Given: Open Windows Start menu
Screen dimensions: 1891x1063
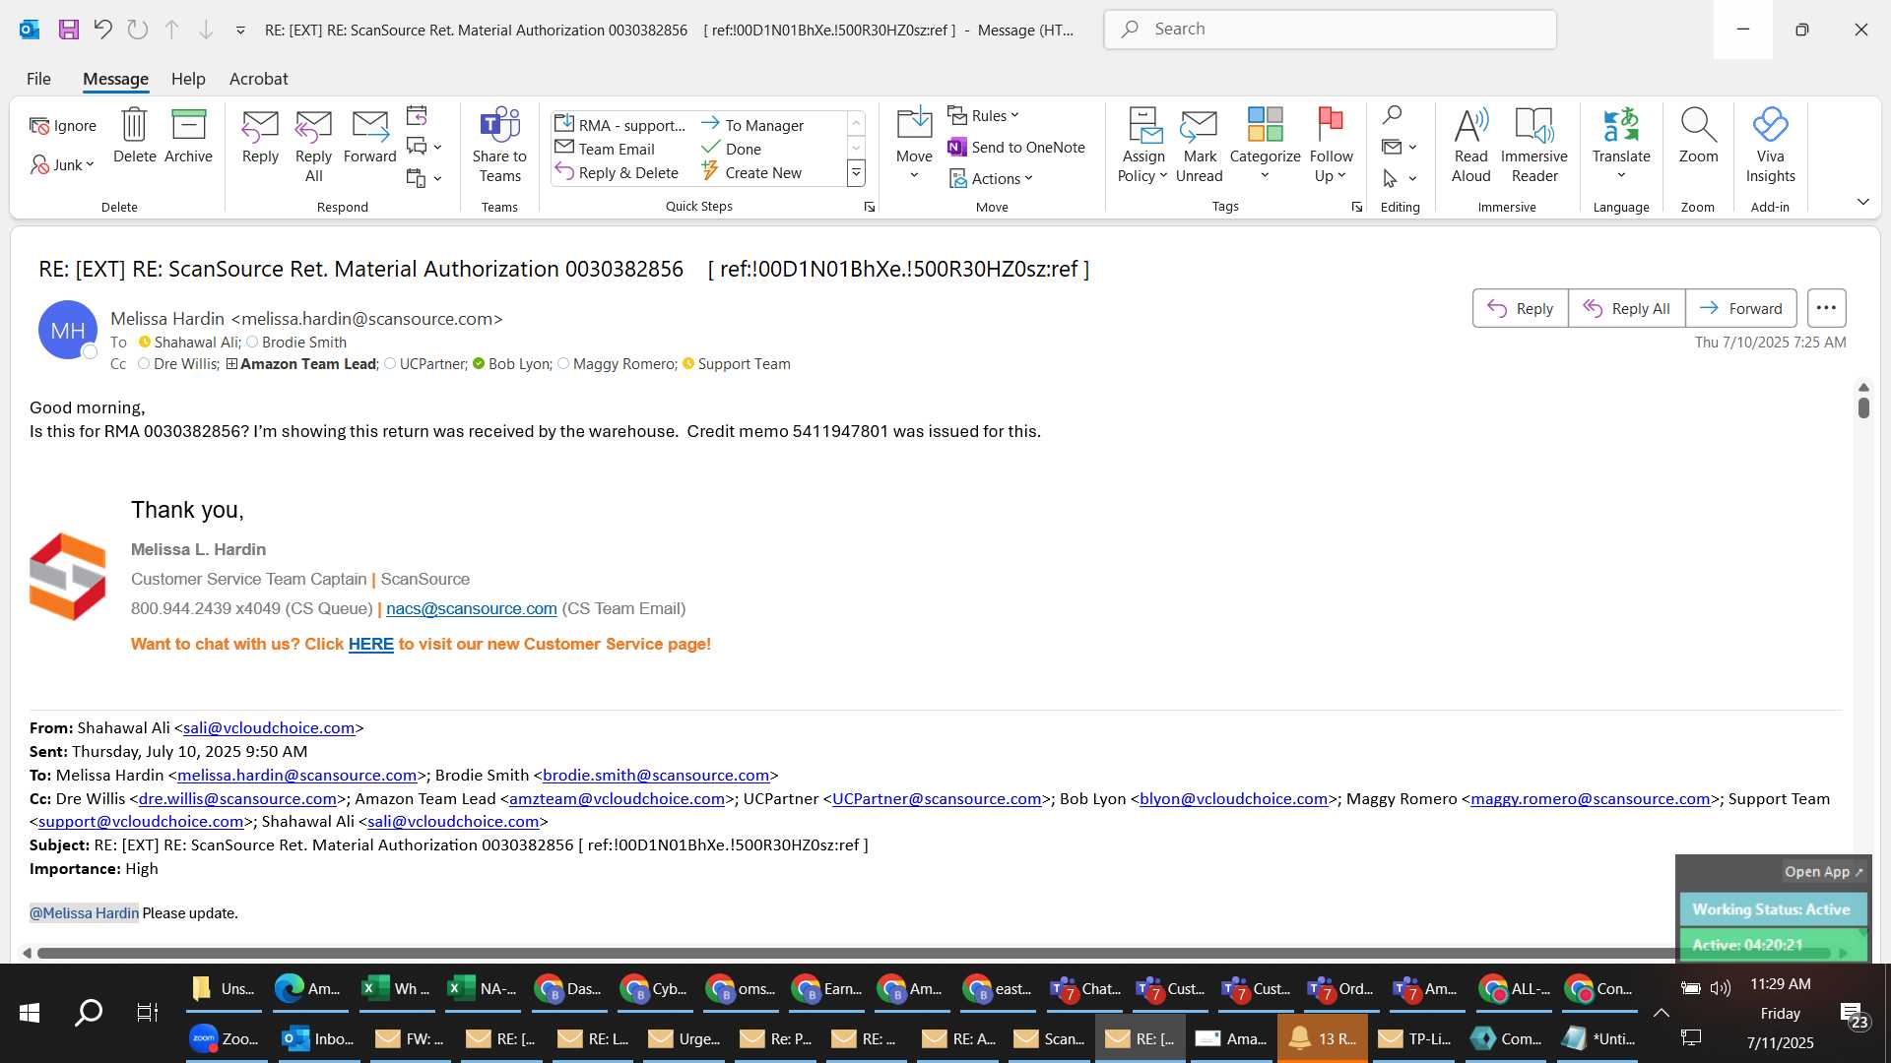Looking at the screenshot, I should [x=30, y=1013].
